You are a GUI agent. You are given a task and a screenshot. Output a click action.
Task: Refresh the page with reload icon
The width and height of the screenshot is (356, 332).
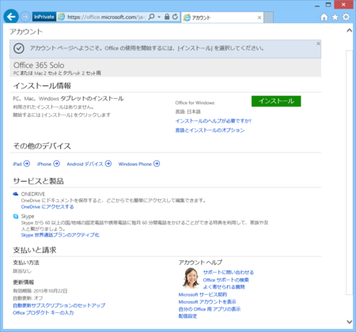point(175,17)
